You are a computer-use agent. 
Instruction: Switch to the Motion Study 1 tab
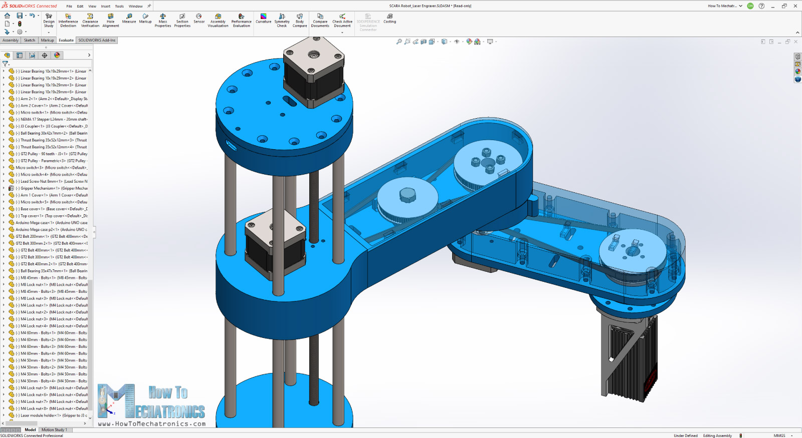pos(54,430)
